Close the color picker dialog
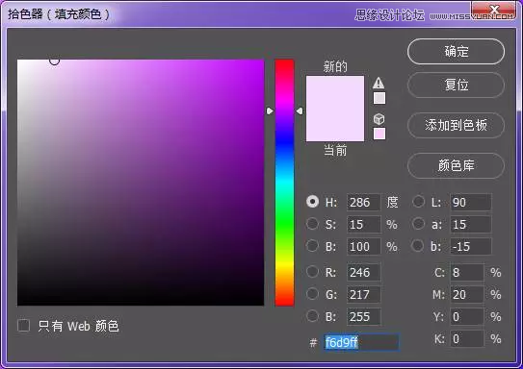The image size is (523, 369). click(x=494, y=10)
